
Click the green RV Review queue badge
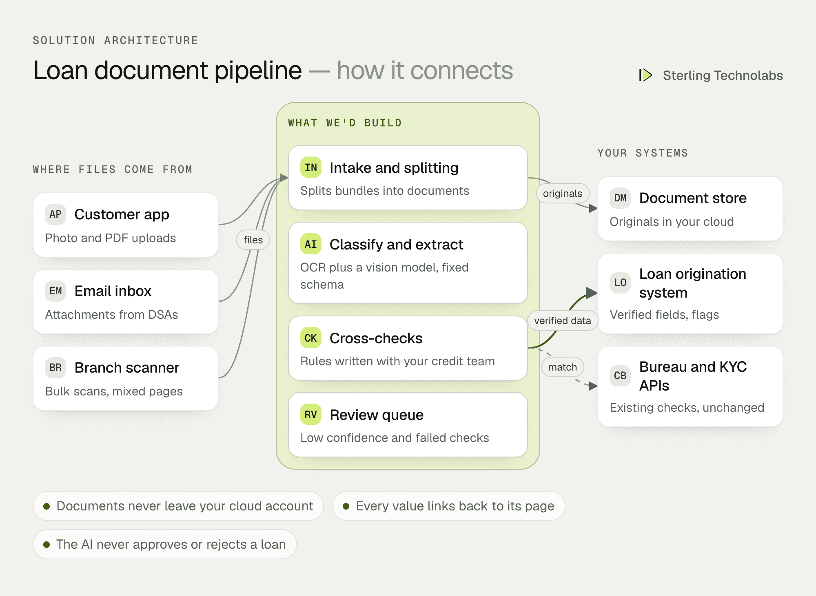click(x=311, y=415)
